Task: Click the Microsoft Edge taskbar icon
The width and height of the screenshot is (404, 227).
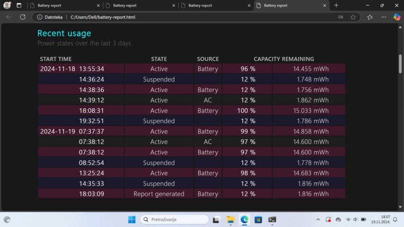Action: tap(244, 220)
